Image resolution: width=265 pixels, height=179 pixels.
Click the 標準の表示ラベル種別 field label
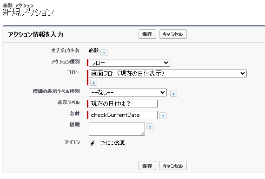[x=56, y=91]
